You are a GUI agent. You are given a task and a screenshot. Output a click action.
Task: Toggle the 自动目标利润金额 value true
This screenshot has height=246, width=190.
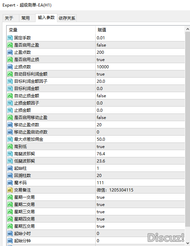tap(140, 74)
